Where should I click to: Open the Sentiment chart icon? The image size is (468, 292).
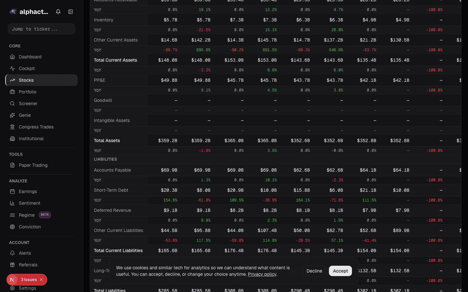click(x=12, y=203)
